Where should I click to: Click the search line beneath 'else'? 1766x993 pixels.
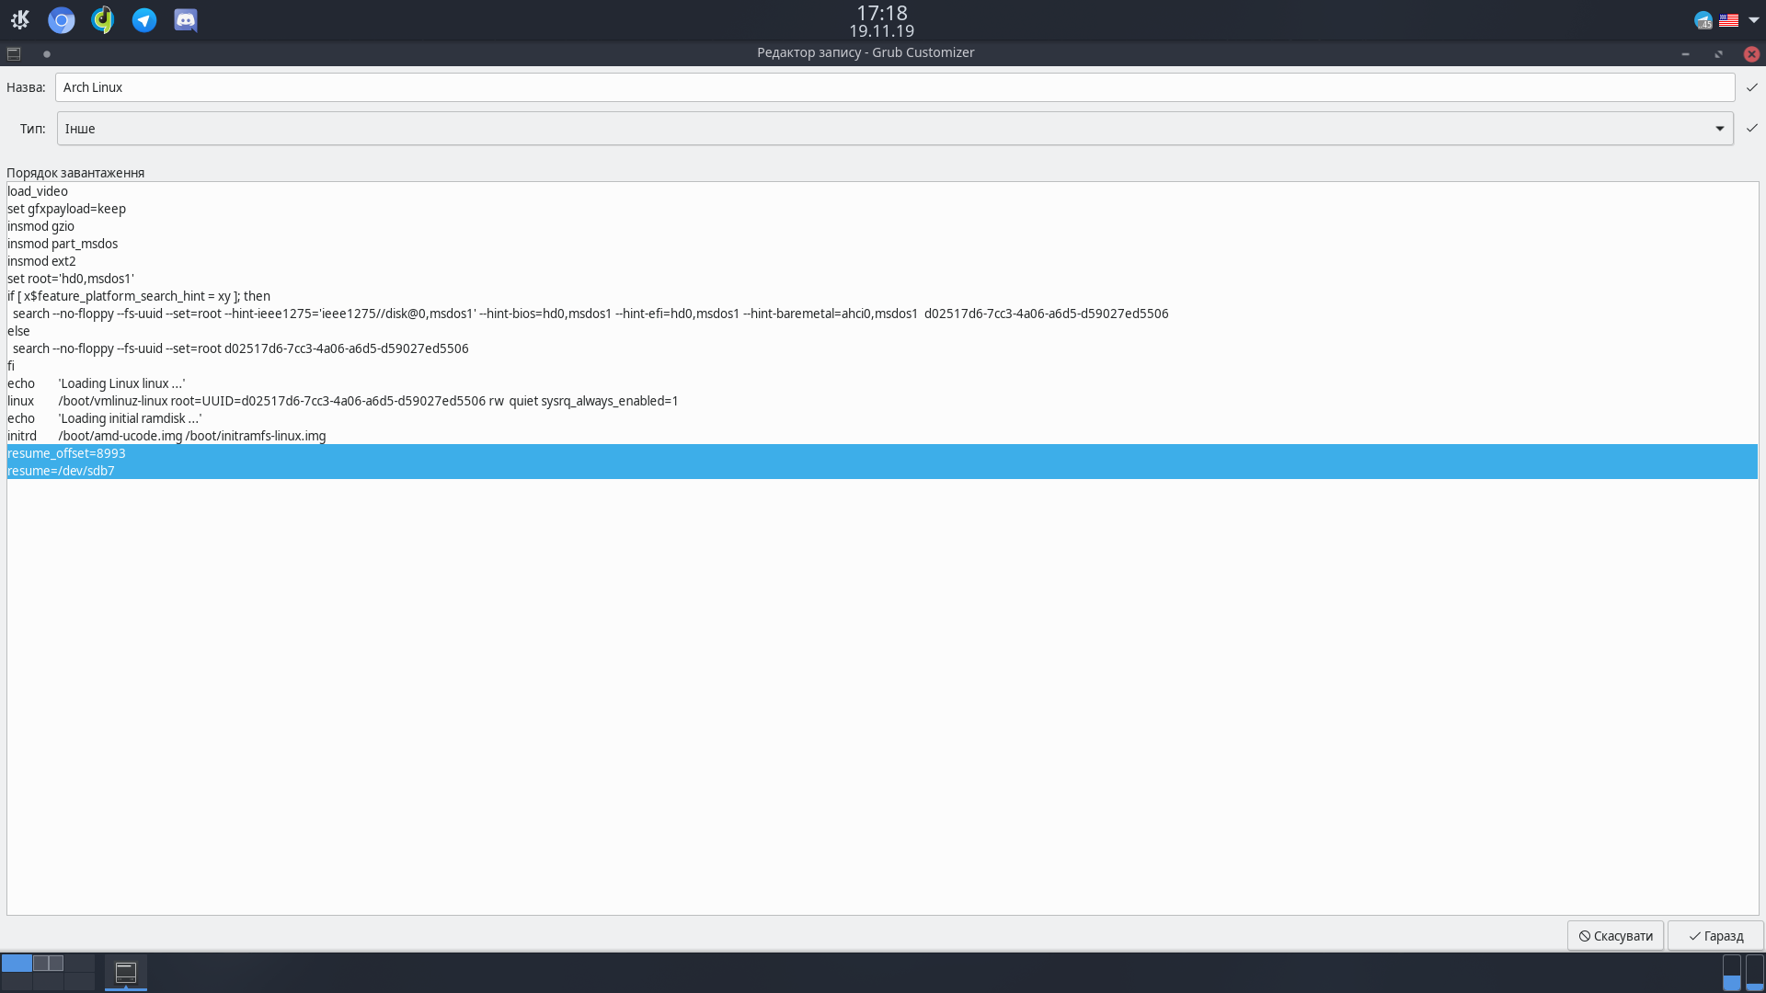[x=240, y=348]
